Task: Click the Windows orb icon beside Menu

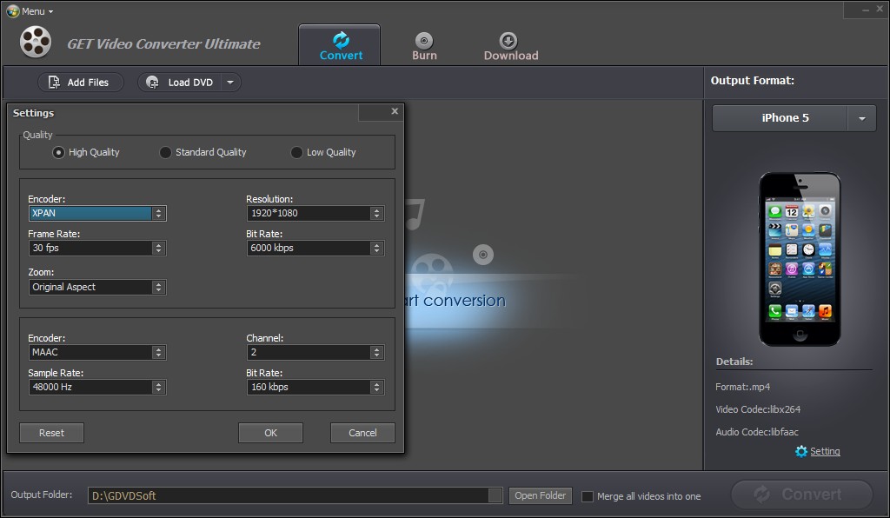Action: 12,11
